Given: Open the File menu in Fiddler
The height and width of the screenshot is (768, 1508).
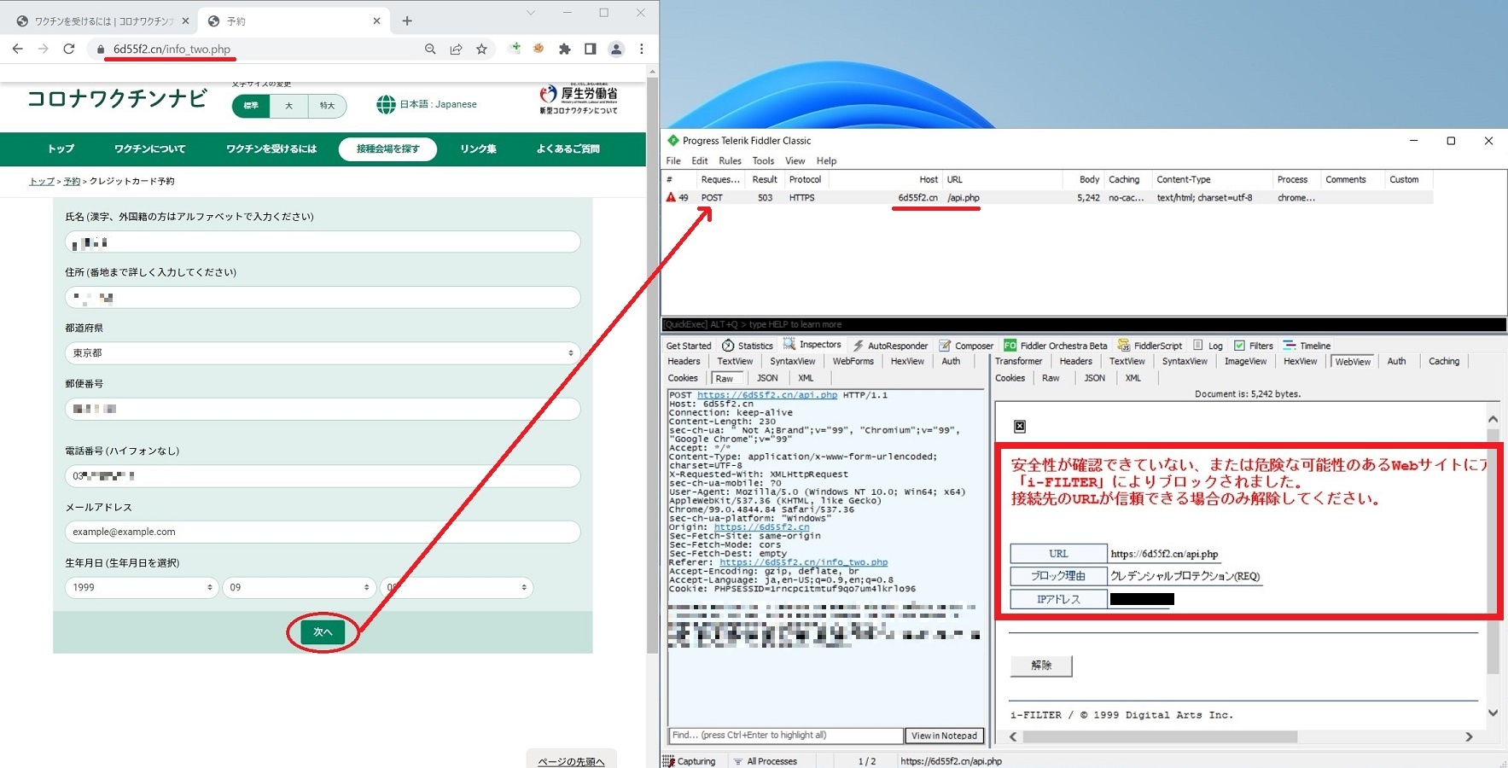Looking at the screenshot, I should point(673,160).
